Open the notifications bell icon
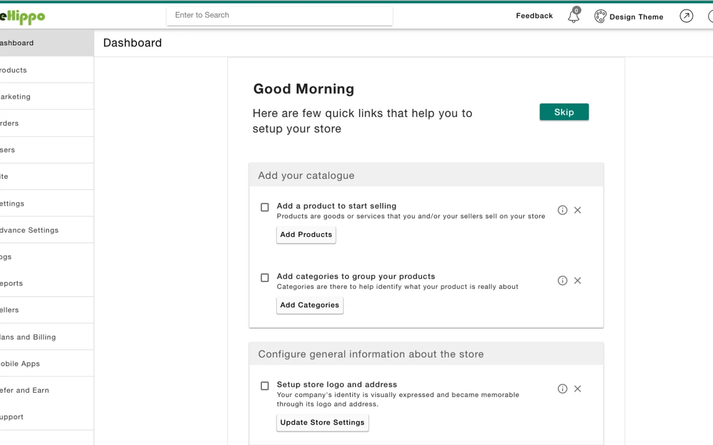 [574, 16]
